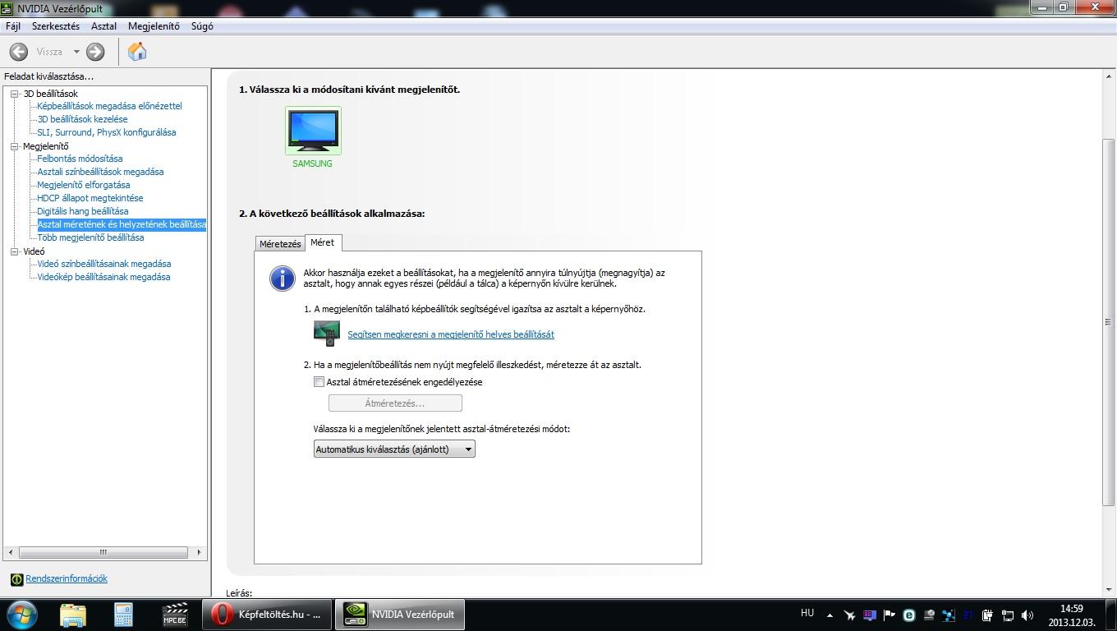The width and height of the screenshot is (1117, 631).
Task: Switch to the Méretezés tab
Action: coord(280,244)
